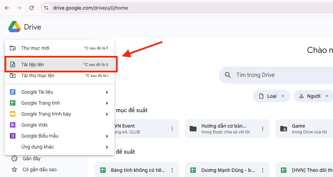Open more options for Bảng tính không có tiê...
This screenshot has height=177, width=333.
(x=172, y=170)
